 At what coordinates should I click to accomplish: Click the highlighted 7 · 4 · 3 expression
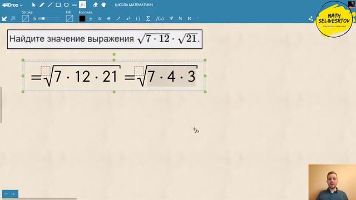(x=172, y=77)
